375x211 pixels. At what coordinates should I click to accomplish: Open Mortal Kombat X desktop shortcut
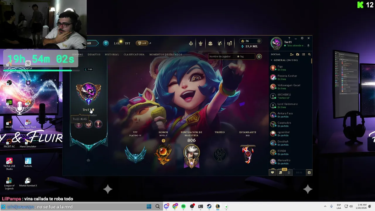click(x=28, y=182)
